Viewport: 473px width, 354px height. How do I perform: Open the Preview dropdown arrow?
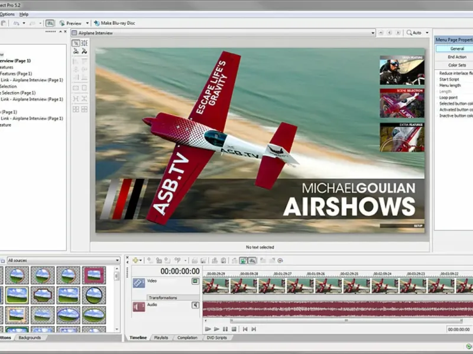coord(88,23)
